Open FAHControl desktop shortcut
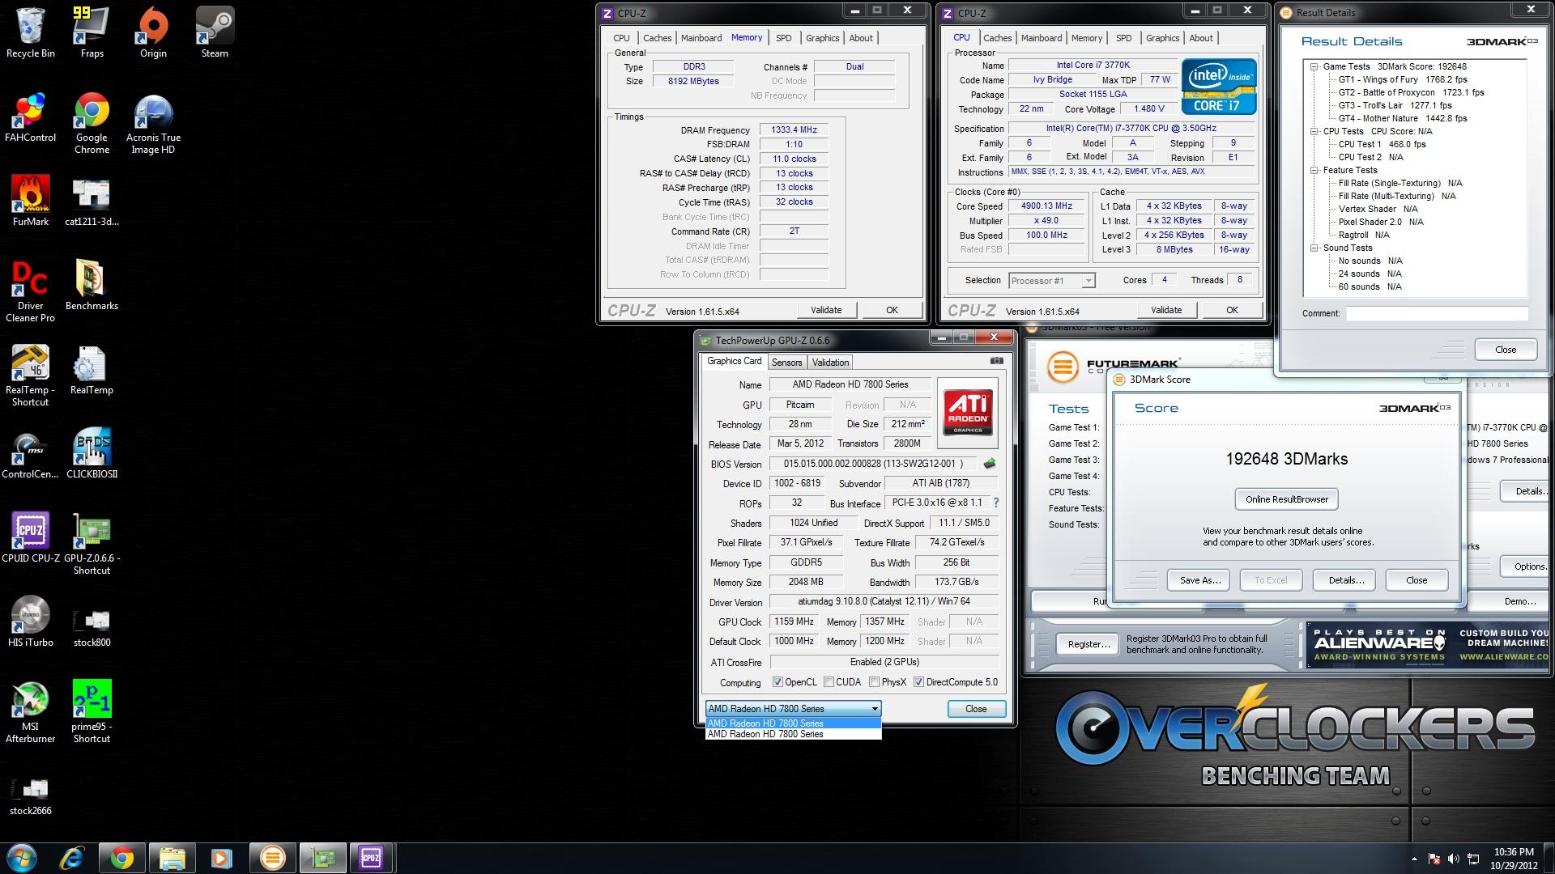The width and height of the screenshot is (1555, 874). 31,117
